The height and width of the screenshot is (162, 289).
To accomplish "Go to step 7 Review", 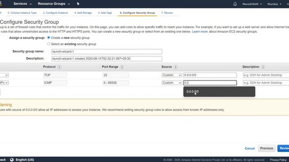I will pos(167,13).
